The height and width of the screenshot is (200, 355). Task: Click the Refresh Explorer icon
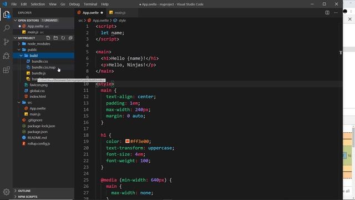point(63,38)
